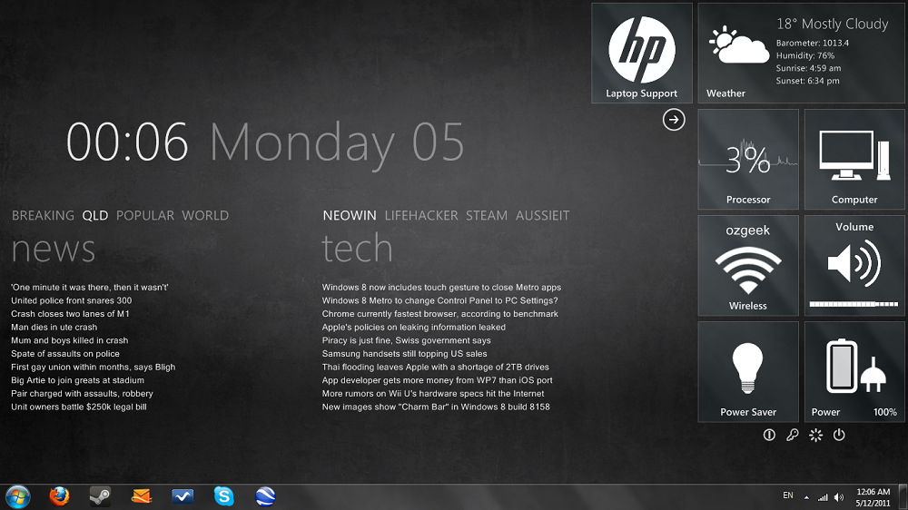908x510 pixels.
Task: Open 'Unit owners battle $250k legal bill'
Action: pyautogui.click(x=79, y=407)
